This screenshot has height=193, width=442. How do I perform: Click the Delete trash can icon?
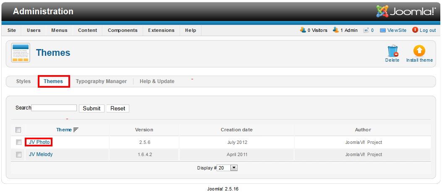pyautogui.click(x=392, y=51)
